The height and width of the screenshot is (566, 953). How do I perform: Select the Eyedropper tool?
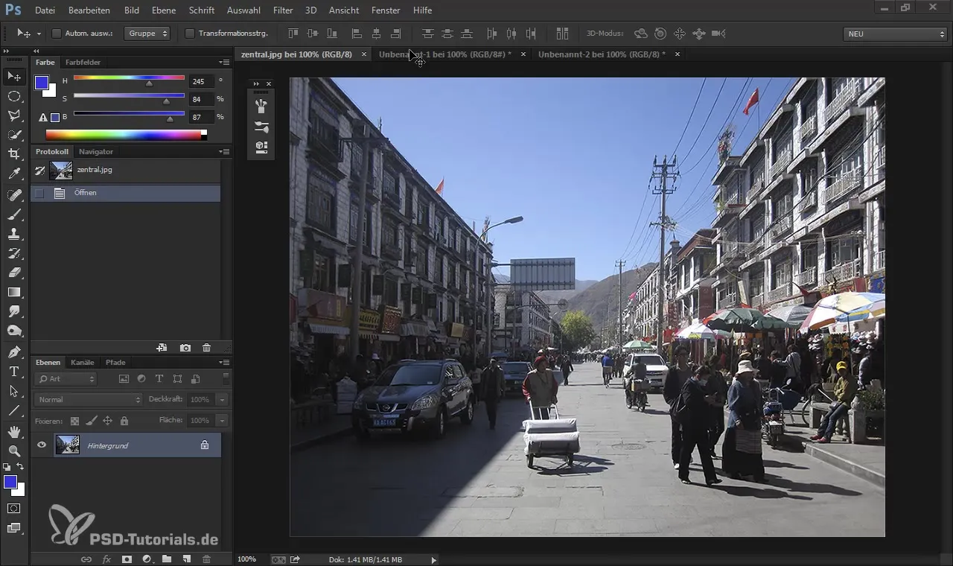pyautogui.click(x=14, y=174)
